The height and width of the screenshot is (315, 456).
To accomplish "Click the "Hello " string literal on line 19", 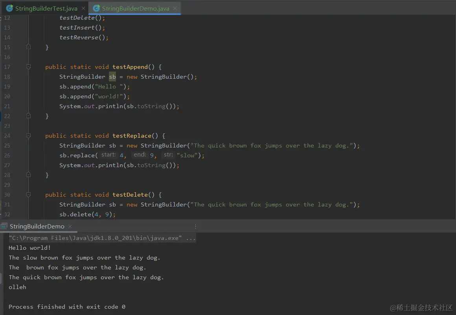I will 108,87.
